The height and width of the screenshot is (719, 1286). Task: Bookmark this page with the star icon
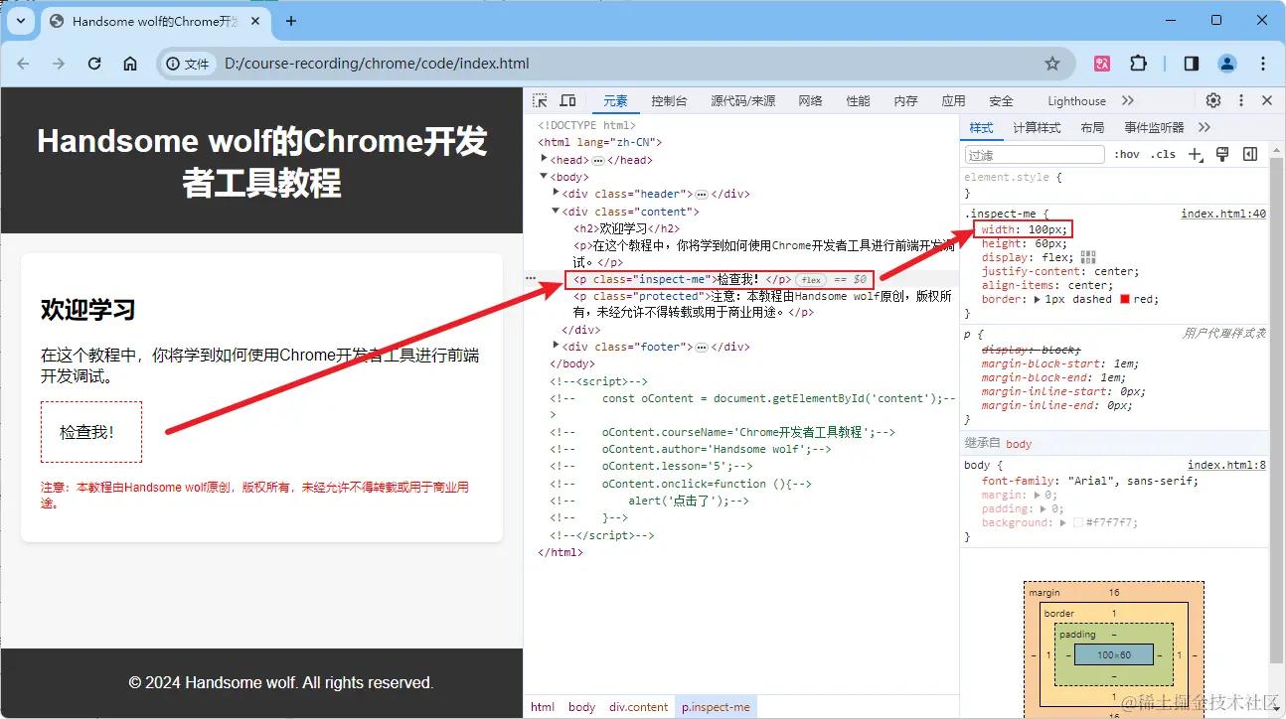tap(1052, 64)
